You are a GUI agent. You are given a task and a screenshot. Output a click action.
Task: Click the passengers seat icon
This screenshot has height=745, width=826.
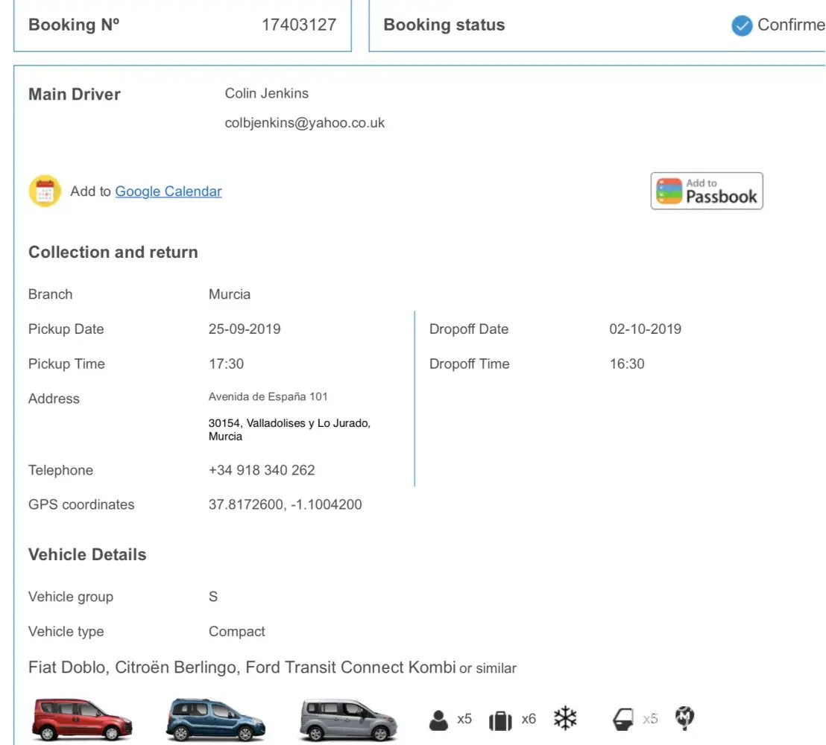pyautogui.click(x=439, y=720)
